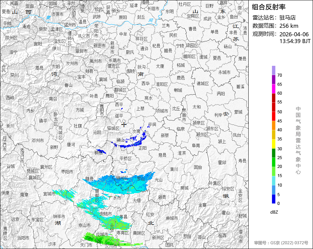Click the 太康 label on the map
Image resolution: width=313 pixels, height=249 pixels.
(160, 66)
